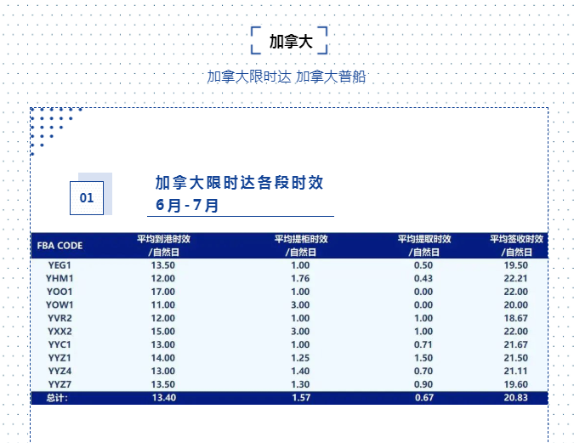This screenshot has height=443, width=574.
Task: Select the YVR2 row label
Action: point(60,318)
